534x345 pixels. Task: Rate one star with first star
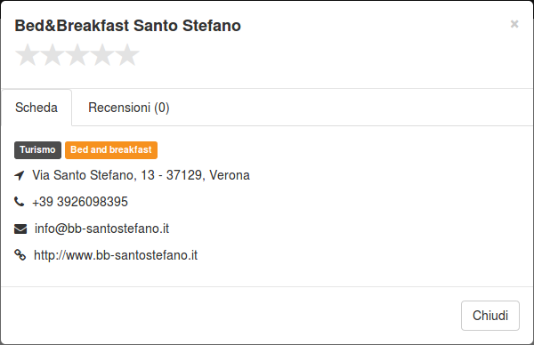28,55
